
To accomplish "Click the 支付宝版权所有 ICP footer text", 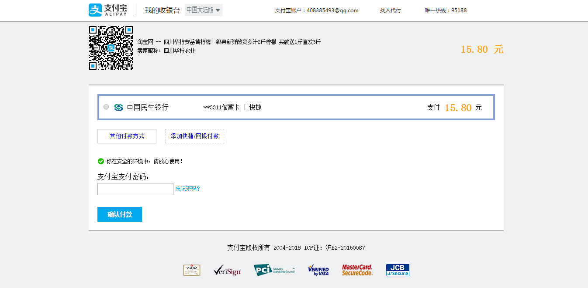I will tap(296, 247).
